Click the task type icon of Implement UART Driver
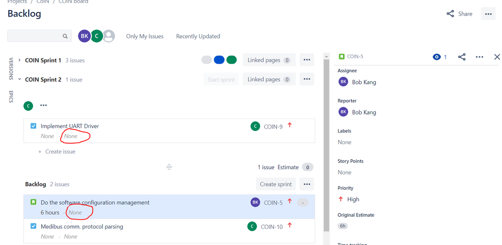The image size is (502, 245). coord(33,126)
